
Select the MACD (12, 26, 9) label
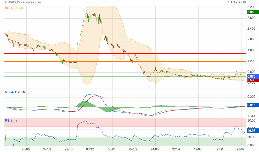(x=17, y=92)
